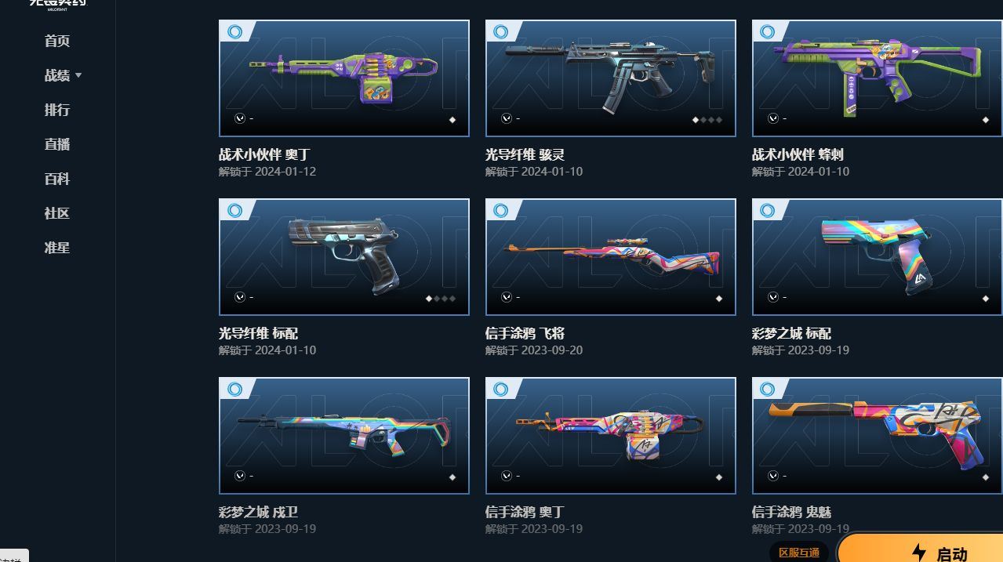Click the 区服互通 label

click(x=799, y=553)
